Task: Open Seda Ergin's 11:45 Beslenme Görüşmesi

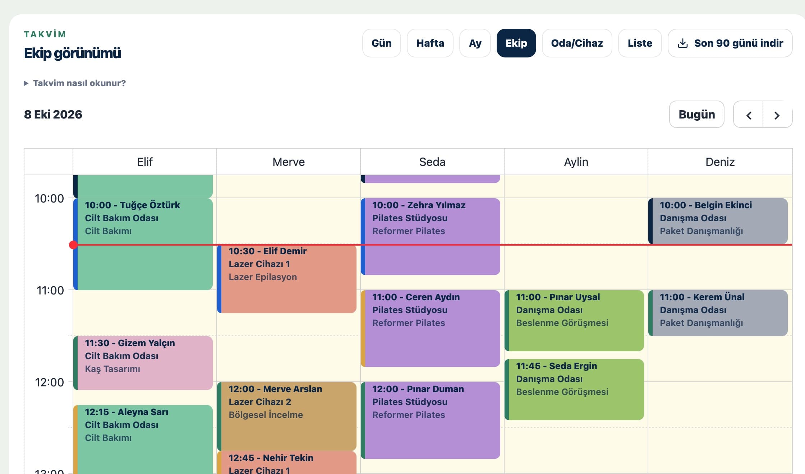Action: tap(574, 390)
